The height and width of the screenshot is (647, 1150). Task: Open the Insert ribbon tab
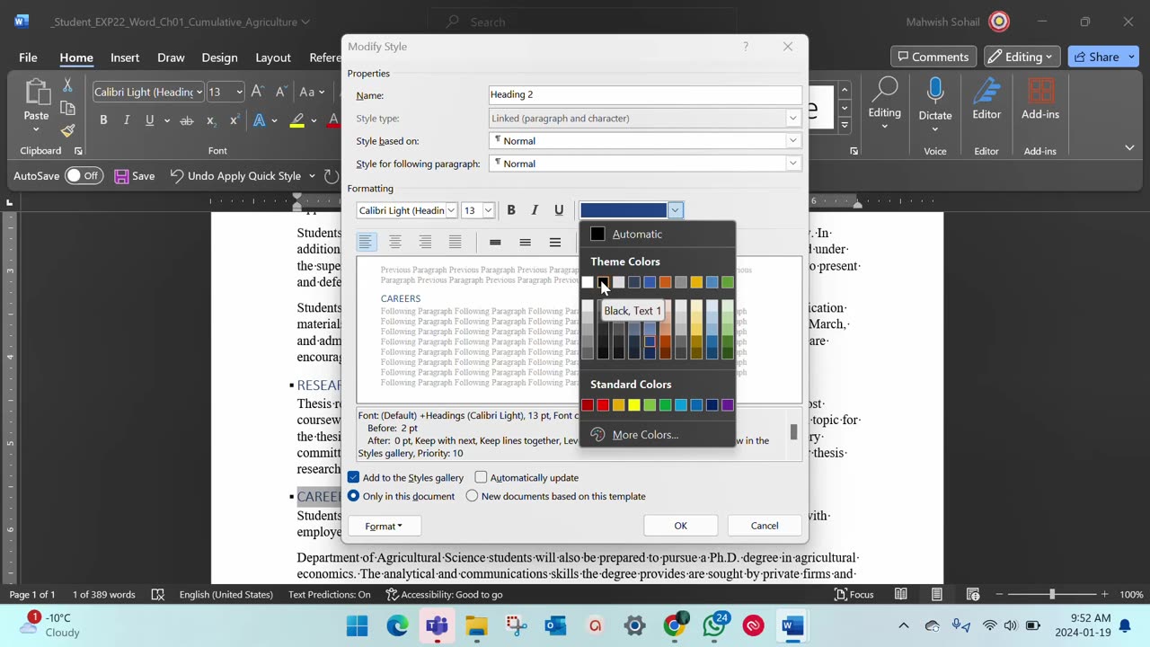pyautogui.click(x=125, y=58)
